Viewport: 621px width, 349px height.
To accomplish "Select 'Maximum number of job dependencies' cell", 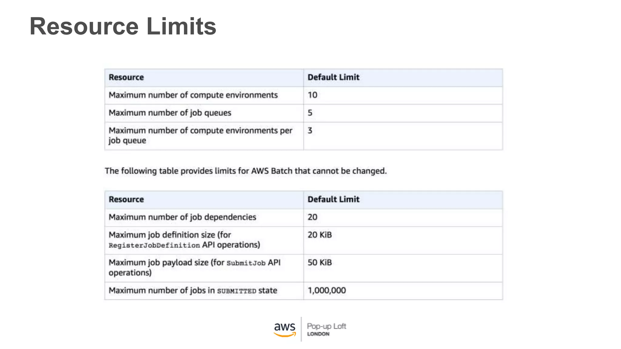I will click(204, 218).
